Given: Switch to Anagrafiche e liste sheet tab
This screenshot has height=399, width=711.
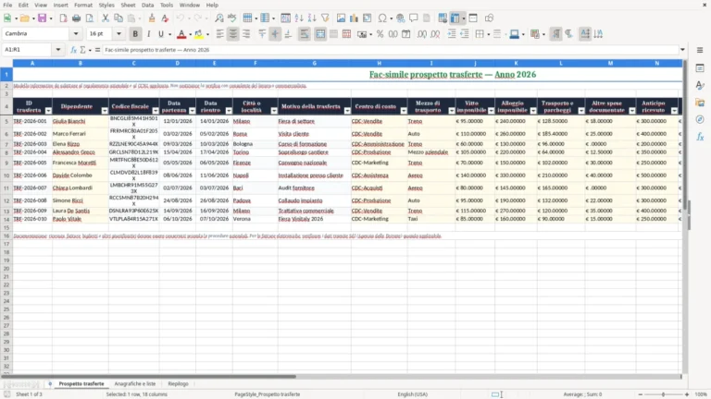Looking at the screenshot, I should coord(134,383).
